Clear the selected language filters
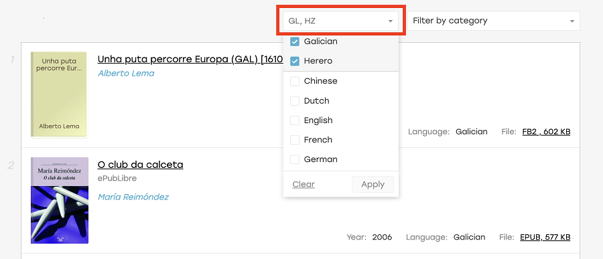The width and height of the screenshot is (603, 259). pyautogui.click(x=304, y=185)
